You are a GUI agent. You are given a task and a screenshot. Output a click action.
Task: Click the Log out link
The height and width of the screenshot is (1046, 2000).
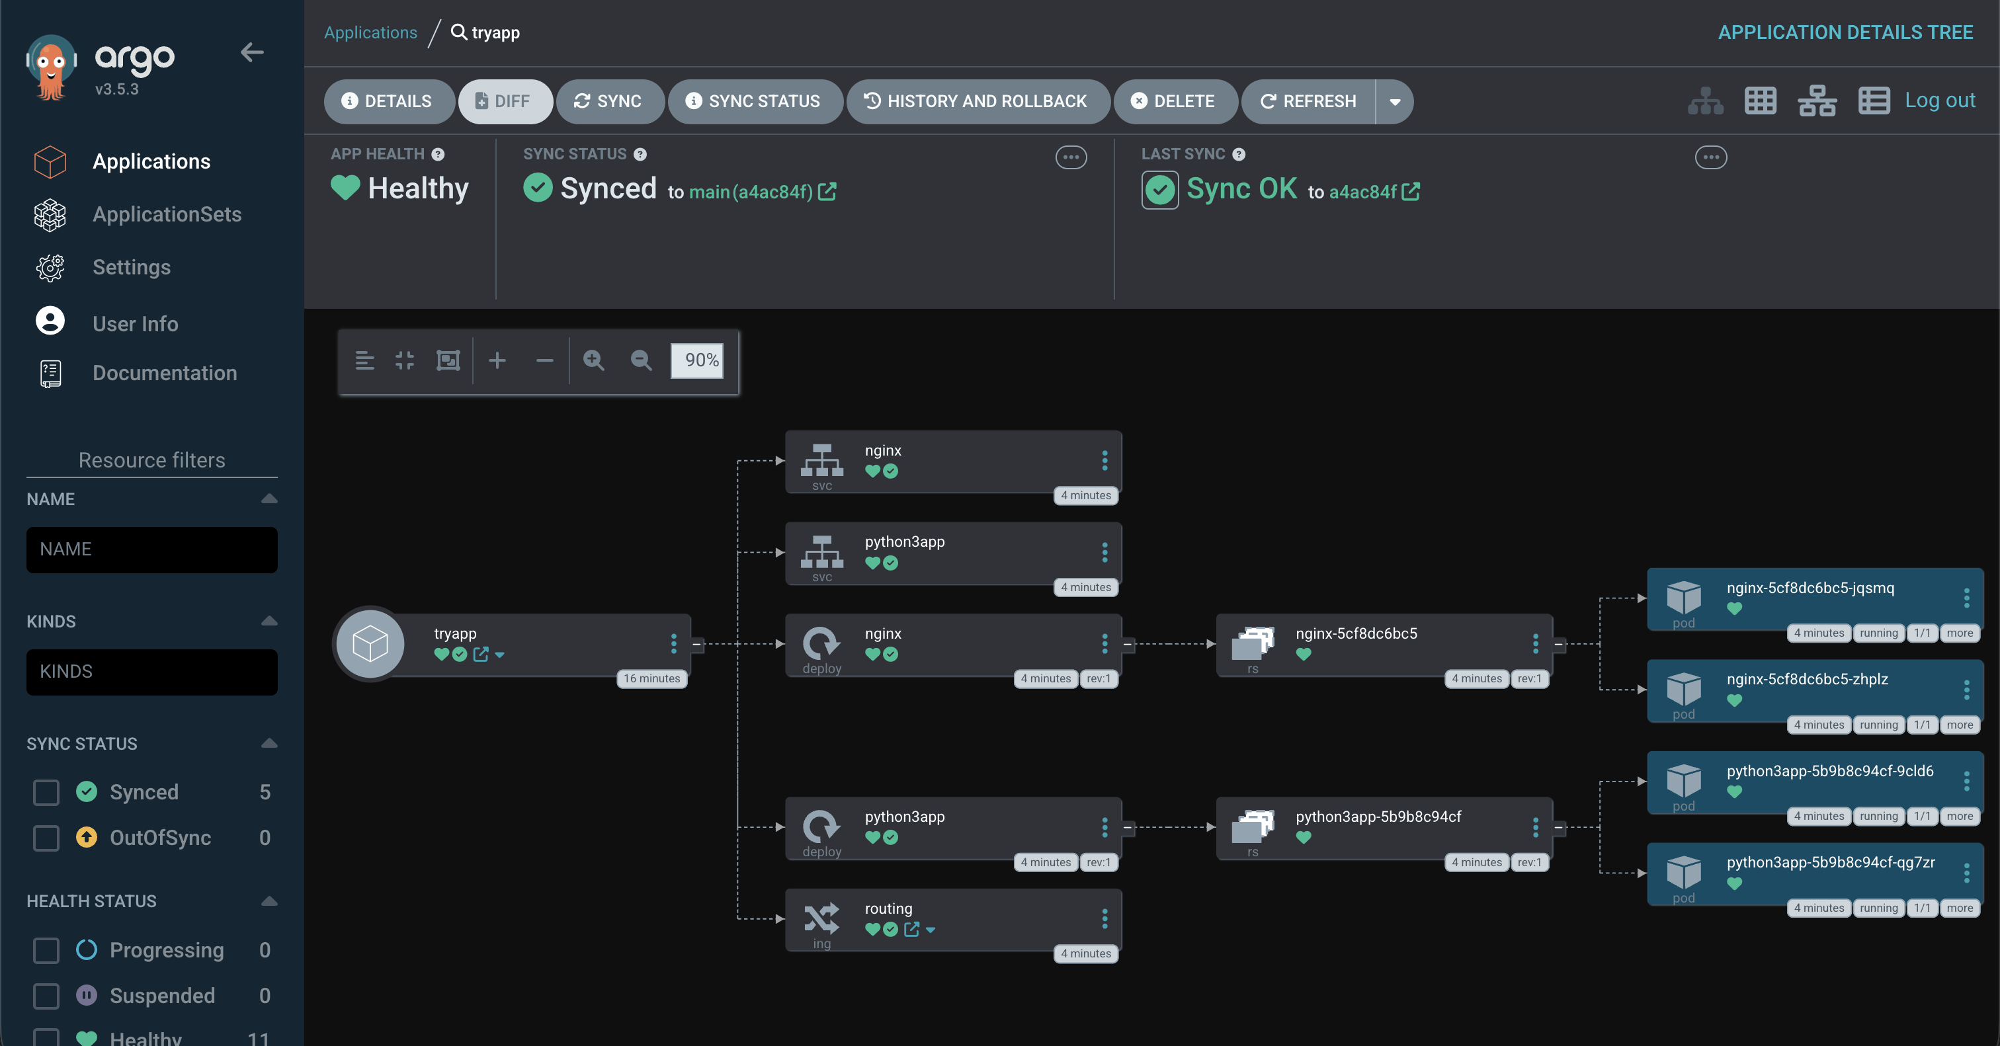1939,100
